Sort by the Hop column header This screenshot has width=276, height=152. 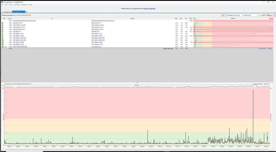(x=4, y=18)
